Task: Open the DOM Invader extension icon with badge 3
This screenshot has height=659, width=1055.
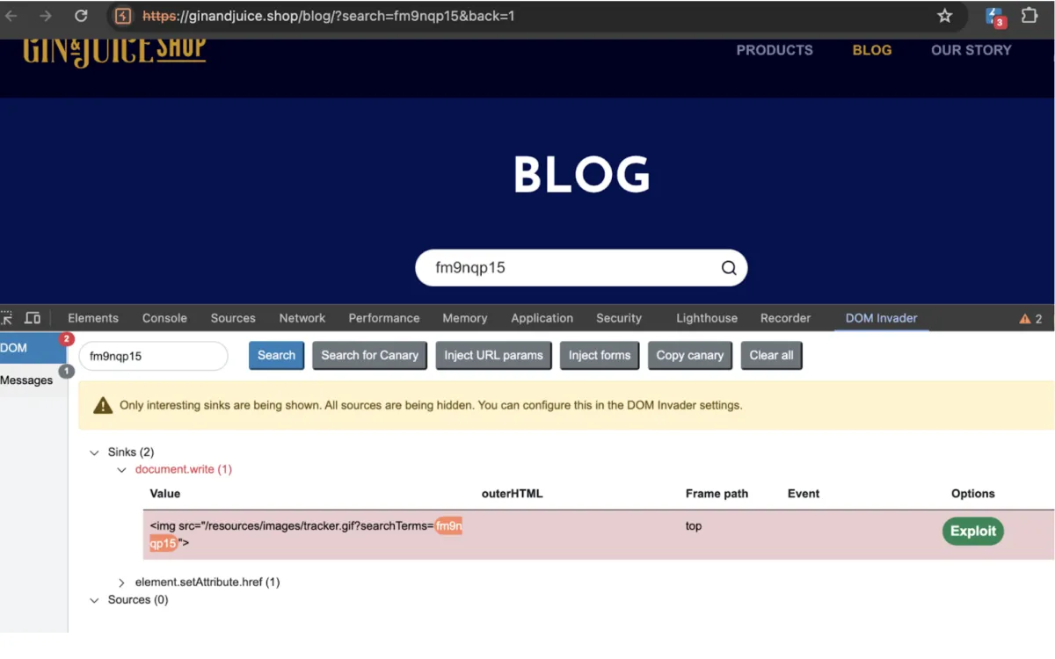Action: [x=993, y=16]
